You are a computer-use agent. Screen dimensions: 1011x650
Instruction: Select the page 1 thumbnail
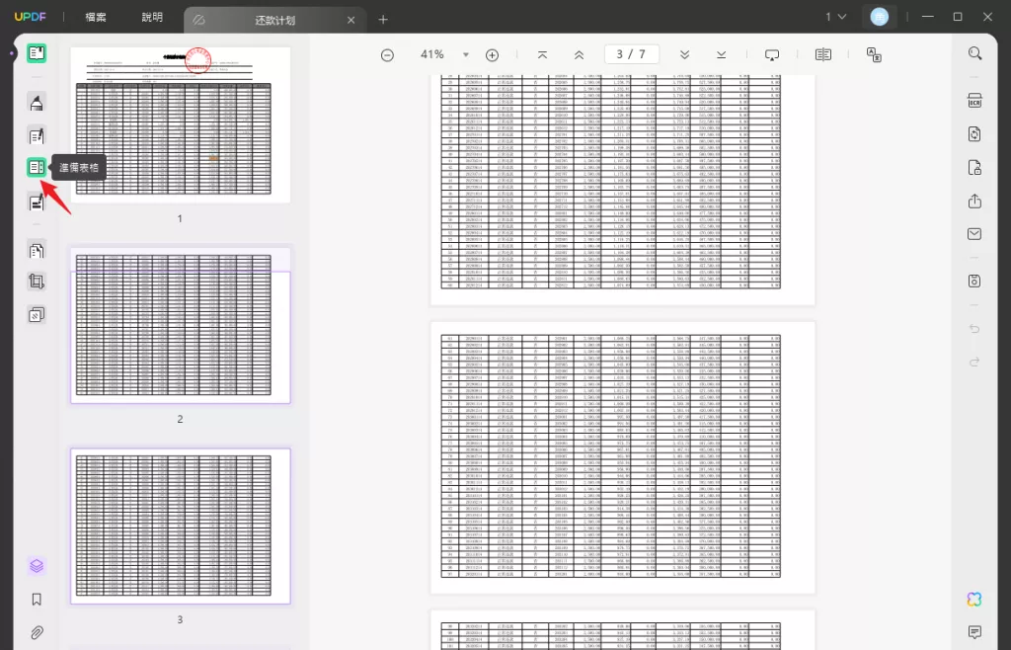click(180, 124)
